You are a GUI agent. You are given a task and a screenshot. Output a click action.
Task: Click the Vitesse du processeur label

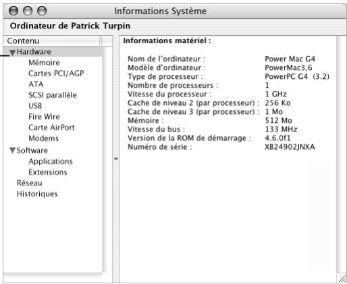[x=169, y=94]
